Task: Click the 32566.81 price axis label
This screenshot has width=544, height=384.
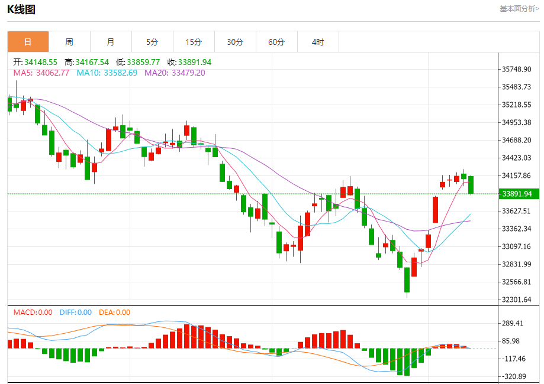Action: (x=517, y=282)
